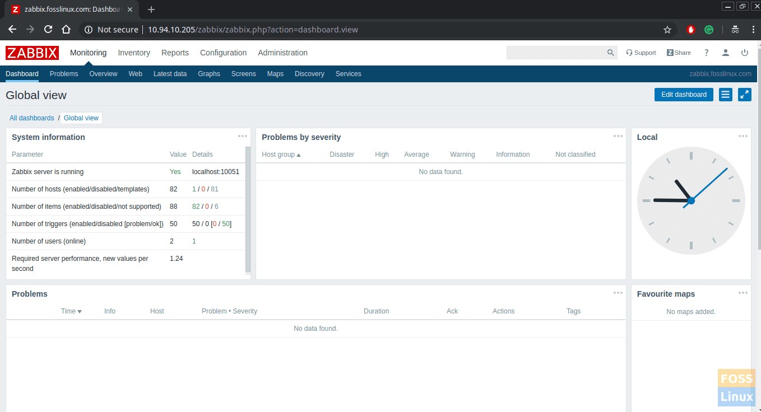The width and height of the screenshot is (761, 412).
Task: Click 'Zabbix server is running' row text
Action: coord(48,172)
